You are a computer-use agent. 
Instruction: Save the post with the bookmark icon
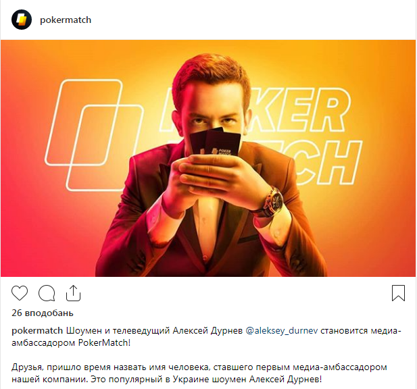[398, 293]
